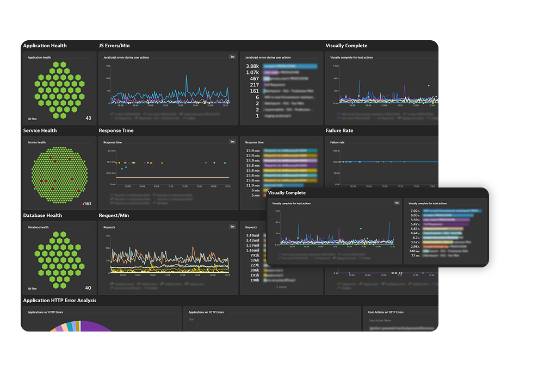The image size is (544, 375).
Task: Click the /563 count in Service health tile
Action: (x=86, y=204)
